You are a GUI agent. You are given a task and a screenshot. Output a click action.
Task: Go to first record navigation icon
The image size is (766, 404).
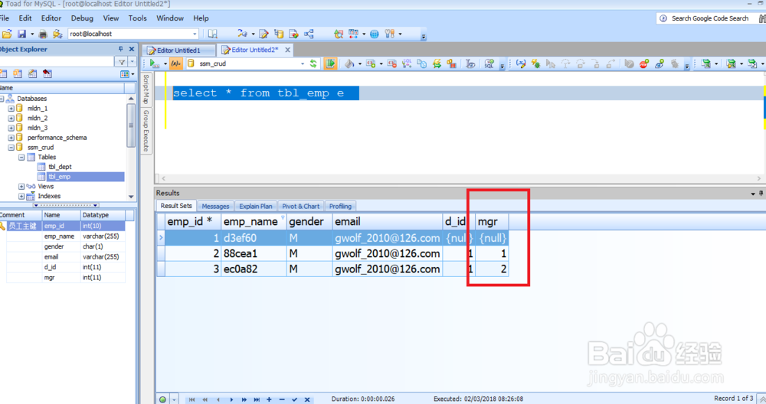tap(192, 399)
